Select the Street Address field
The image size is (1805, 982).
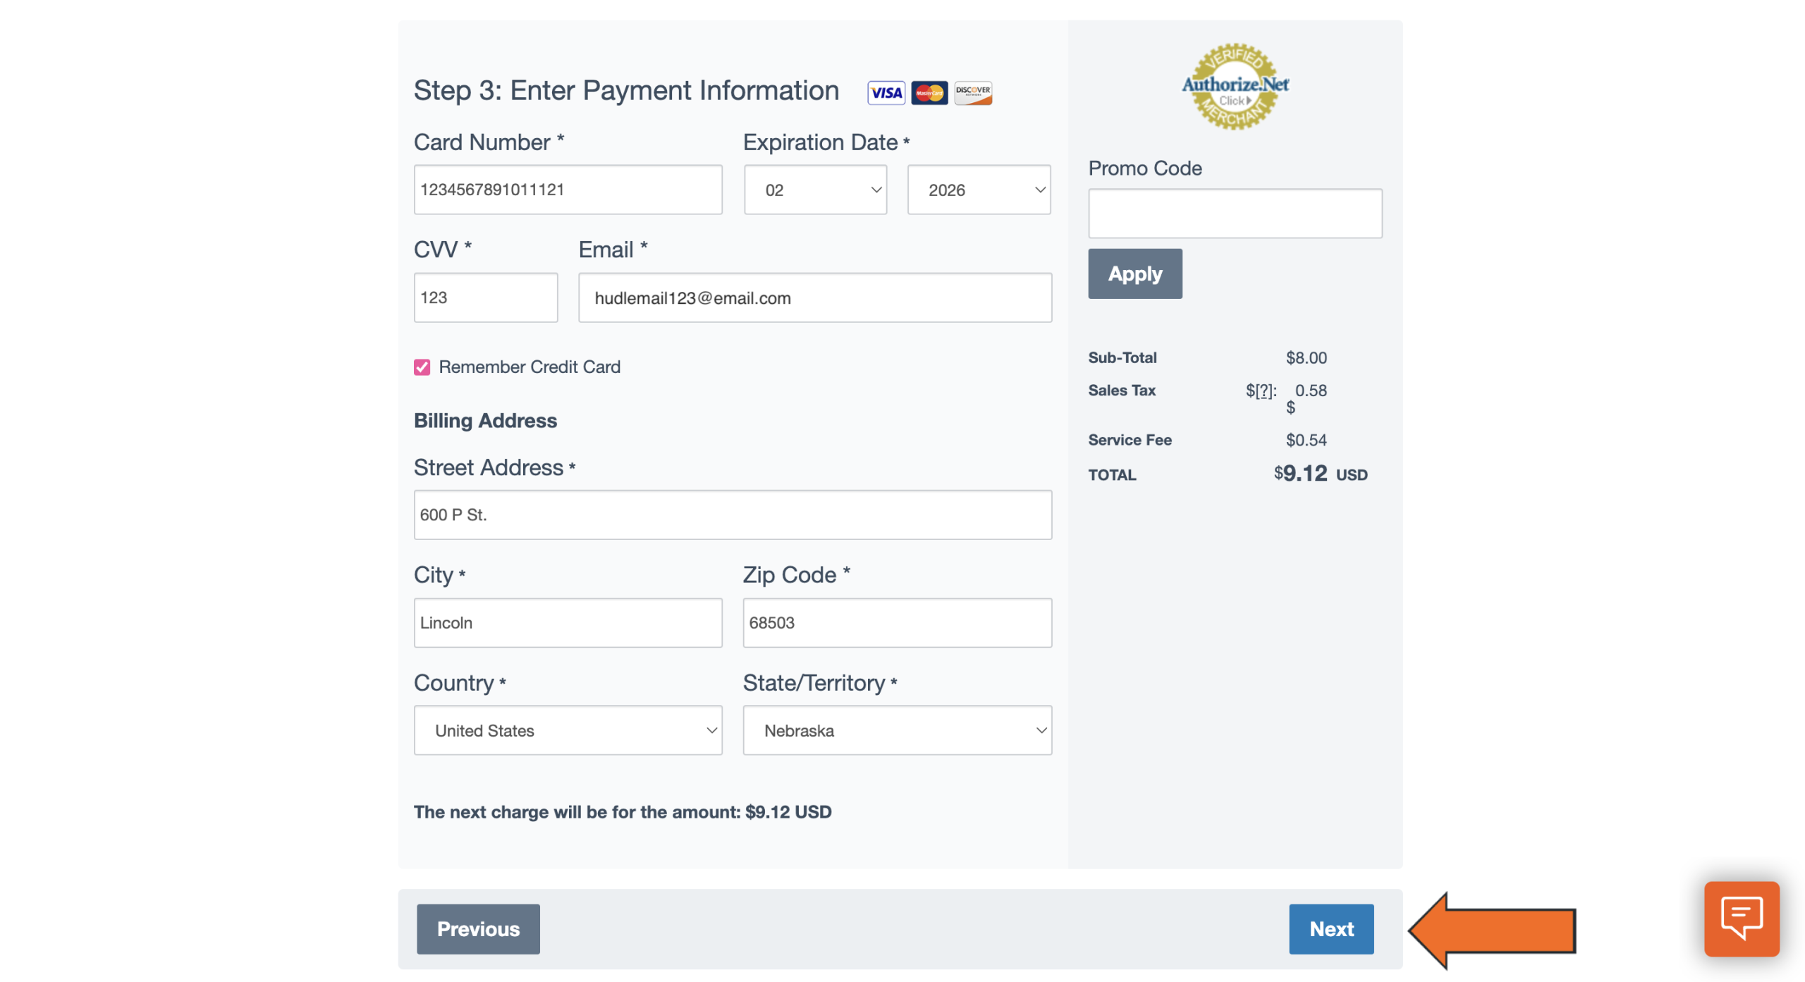[732, 515]
